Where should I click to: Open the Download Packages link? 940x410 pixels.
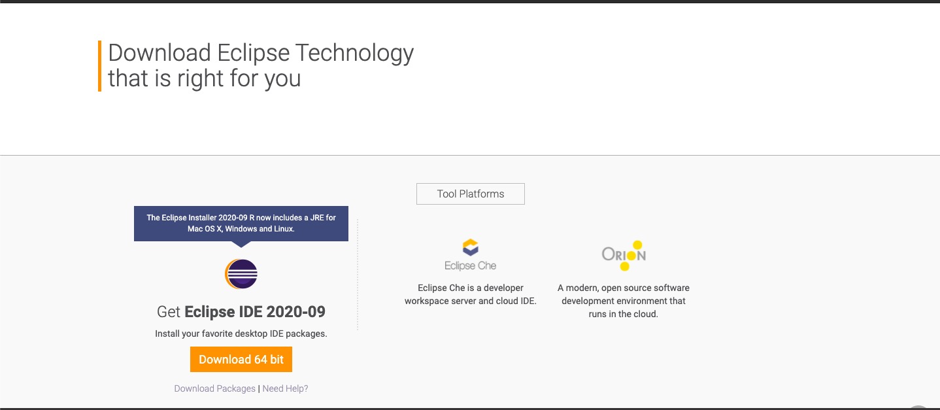(x=215, y=388)
